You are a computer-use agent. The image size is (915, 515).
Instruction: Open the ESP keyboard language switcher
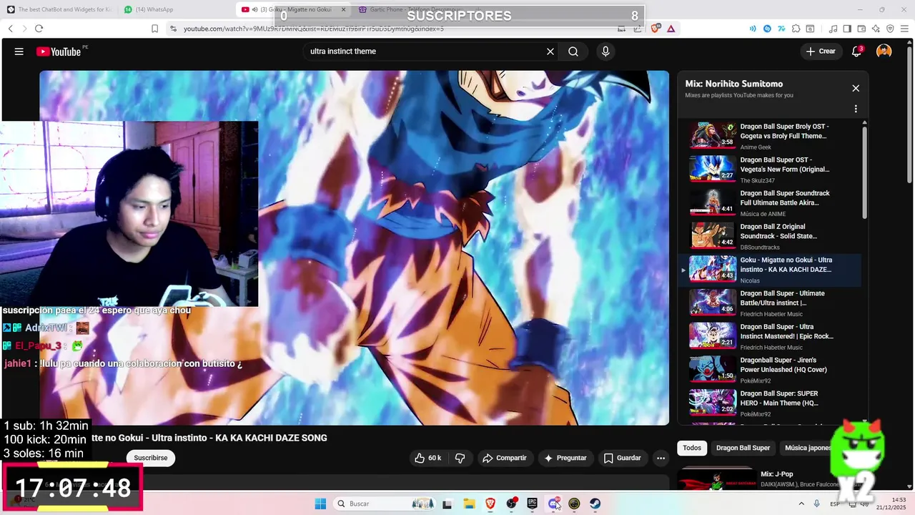click(835, 504)
